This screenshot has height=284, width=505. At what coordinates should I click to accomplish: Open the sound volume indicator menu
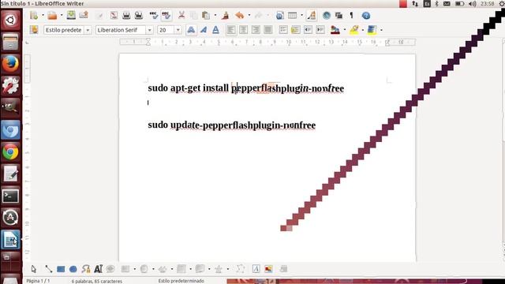473,4
